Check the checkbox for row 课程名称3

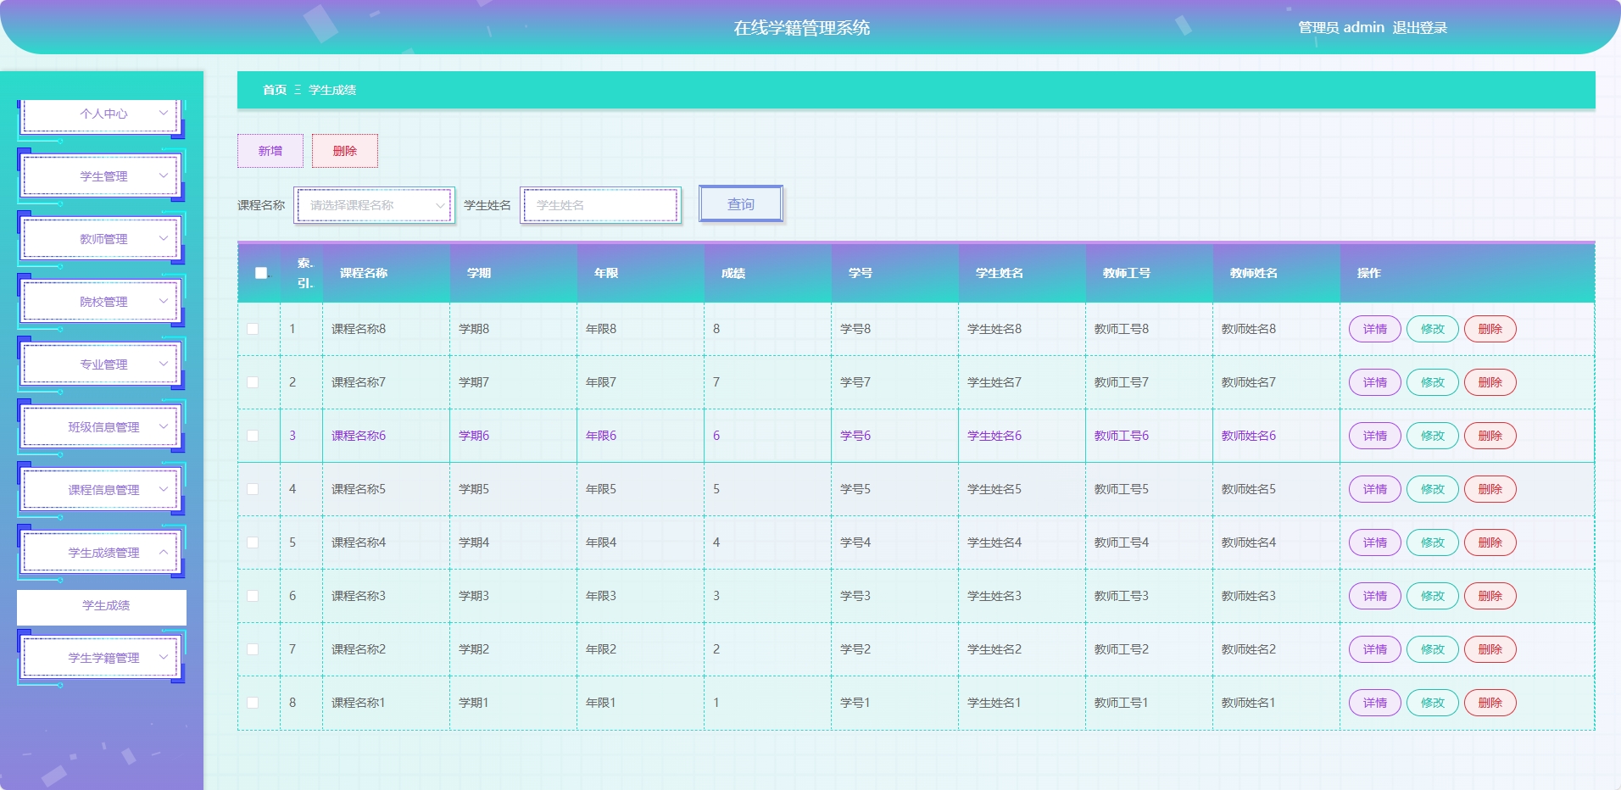253,596
